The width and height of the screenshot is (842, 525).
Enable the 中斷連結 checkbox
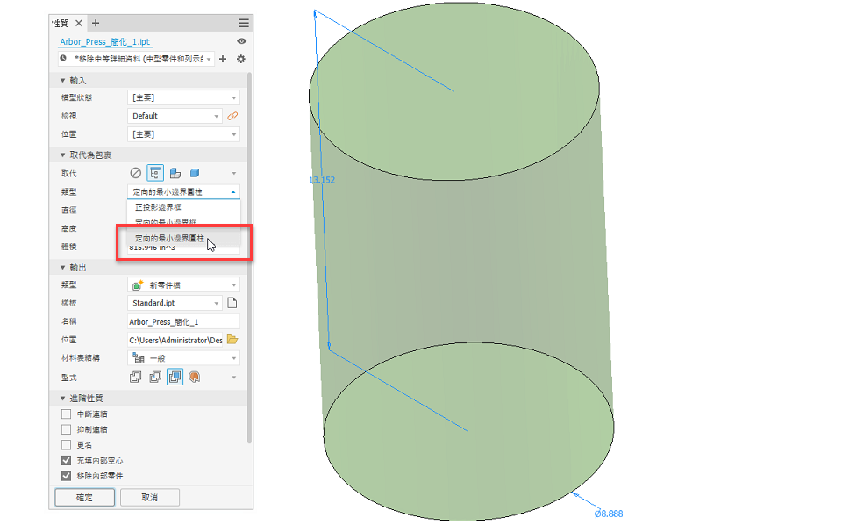click(x=66, y=414)
